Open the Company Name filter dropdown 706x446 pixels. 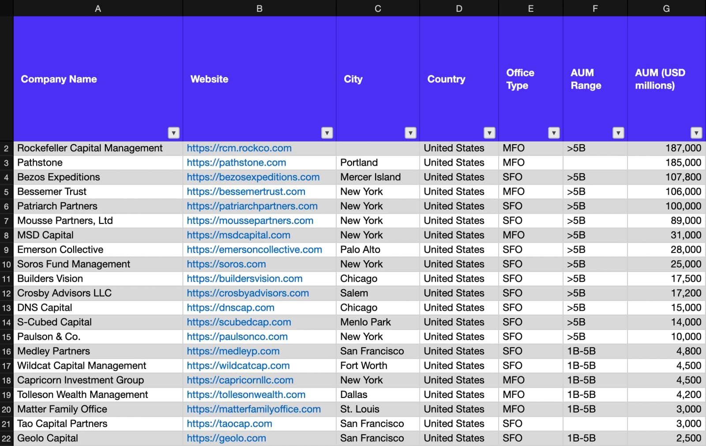pyautogui.click(x=174, y=133)
